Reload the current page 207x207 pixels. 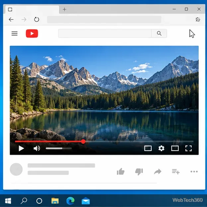point(36,20)
